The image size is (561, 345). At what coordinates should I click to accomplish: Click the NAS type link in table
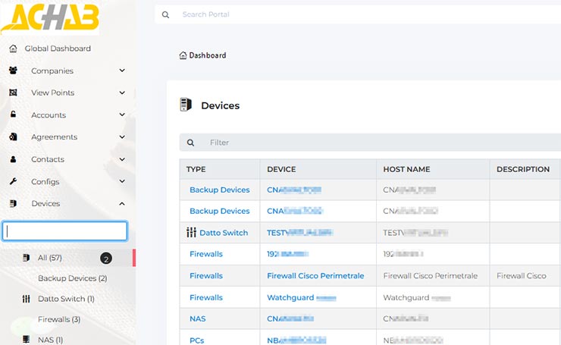click(197, 319)
